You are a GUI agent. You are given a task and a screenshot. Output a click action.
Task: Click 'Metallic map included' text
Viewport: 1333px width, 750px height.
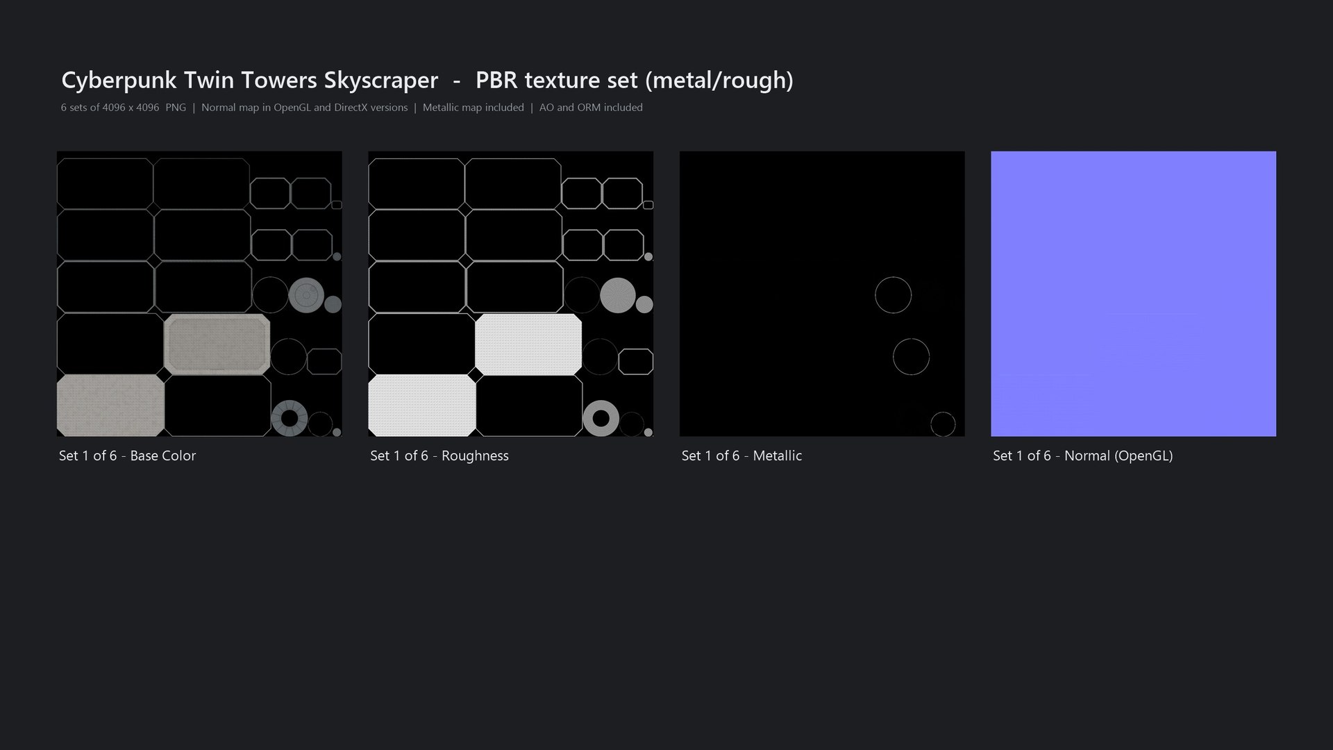coord(473,108)
